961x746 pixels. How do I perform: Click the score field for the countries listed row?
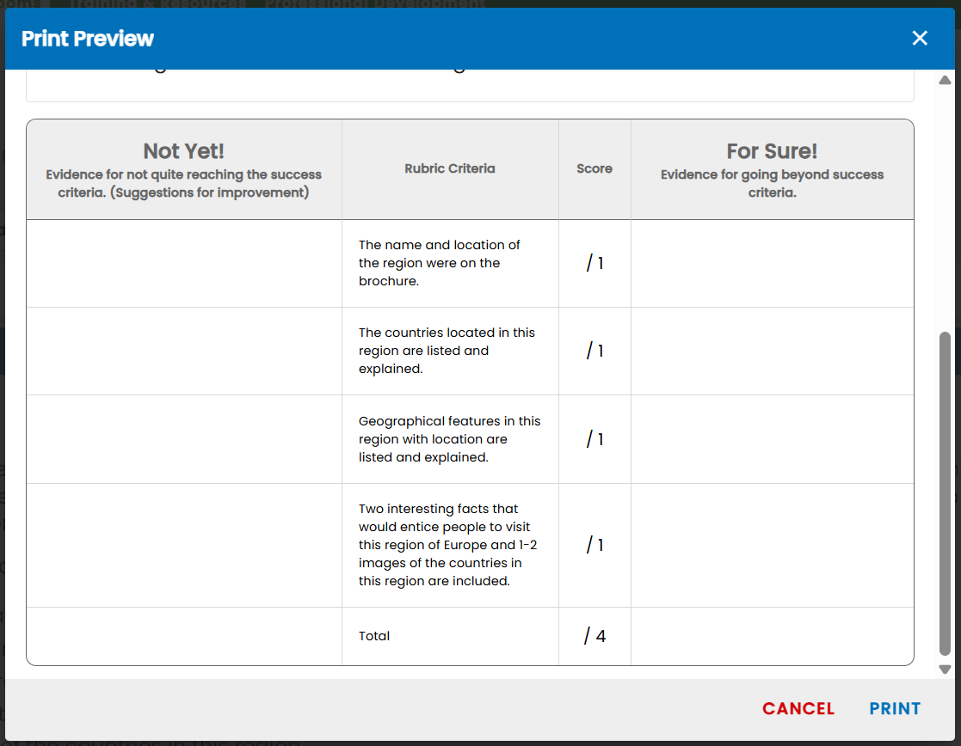594,351
